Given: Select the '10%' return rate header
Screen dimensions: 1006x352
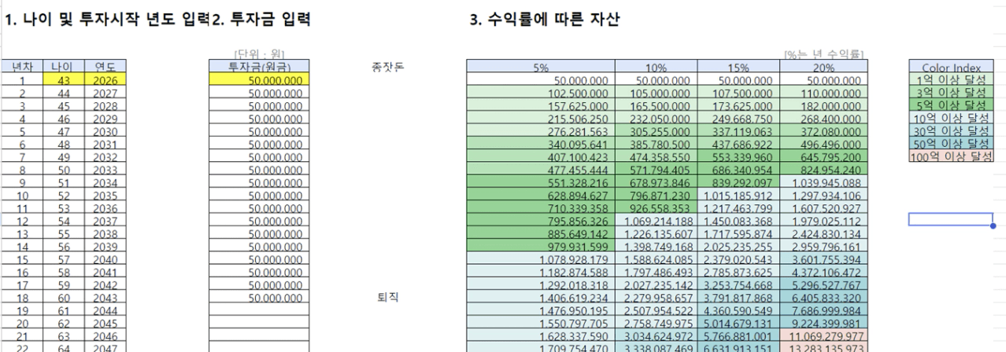Looking at the screenshot, I should pyautogui.click(x=656, y=68).
